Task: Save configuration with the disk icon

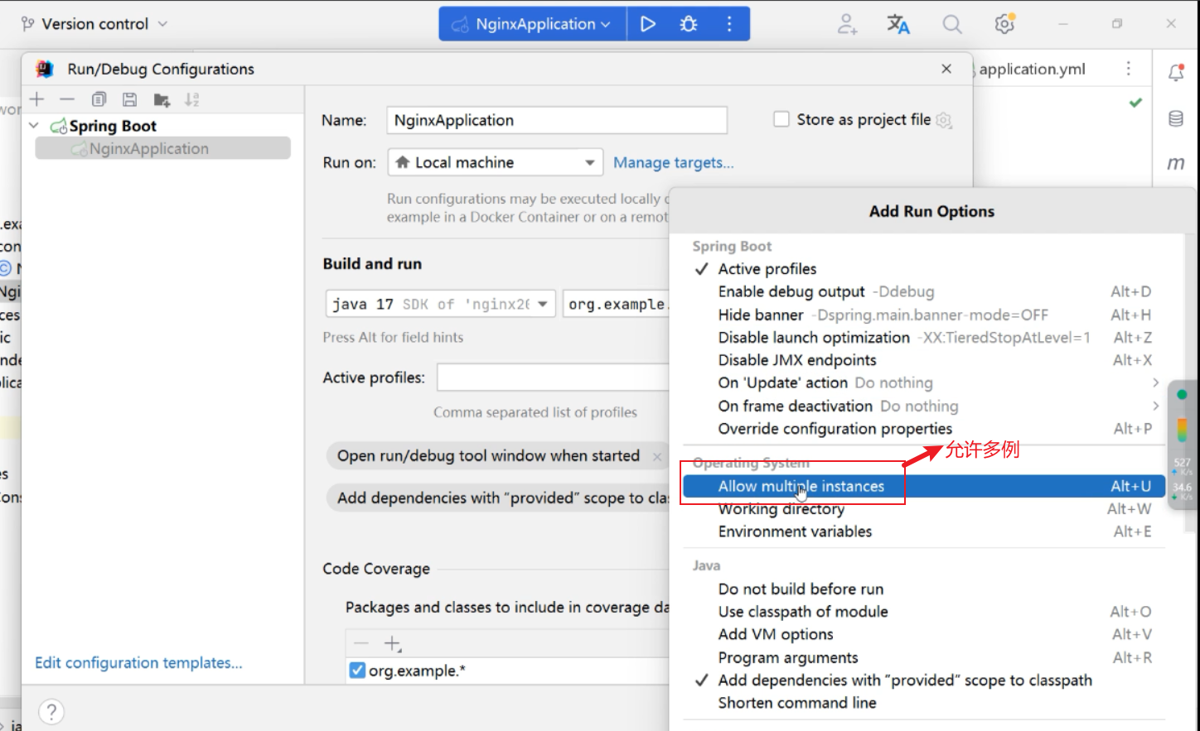Action: click(129, 99)
